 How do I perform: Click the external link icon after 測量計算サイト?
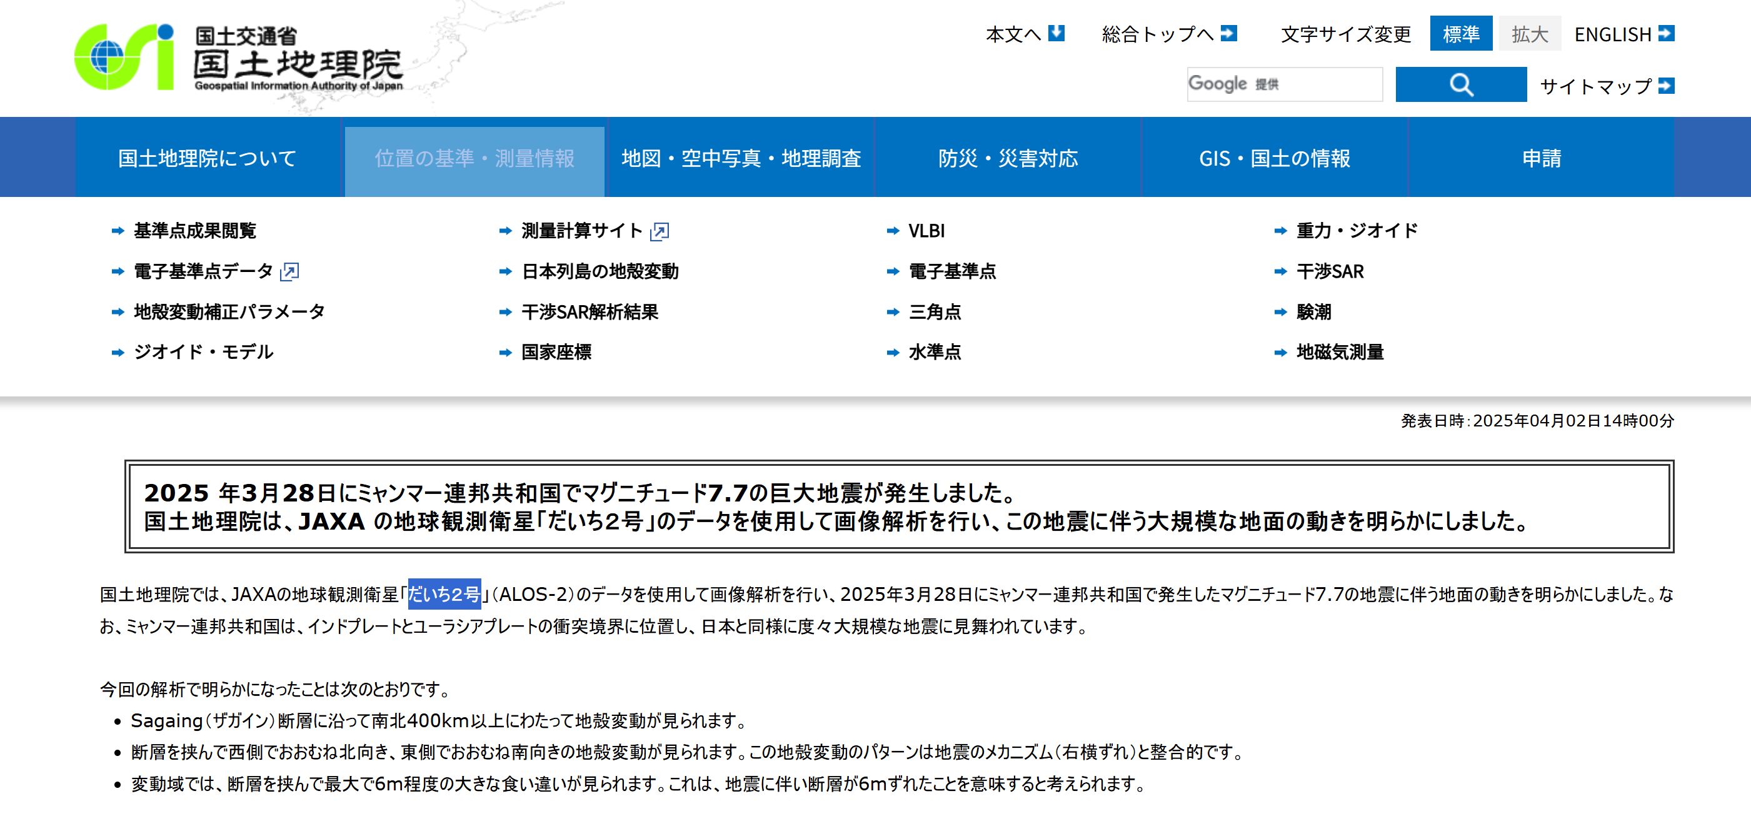pos(660,232)
